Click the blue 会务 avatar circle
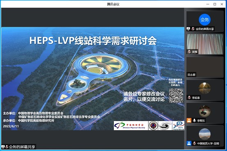 coord(205,20)
